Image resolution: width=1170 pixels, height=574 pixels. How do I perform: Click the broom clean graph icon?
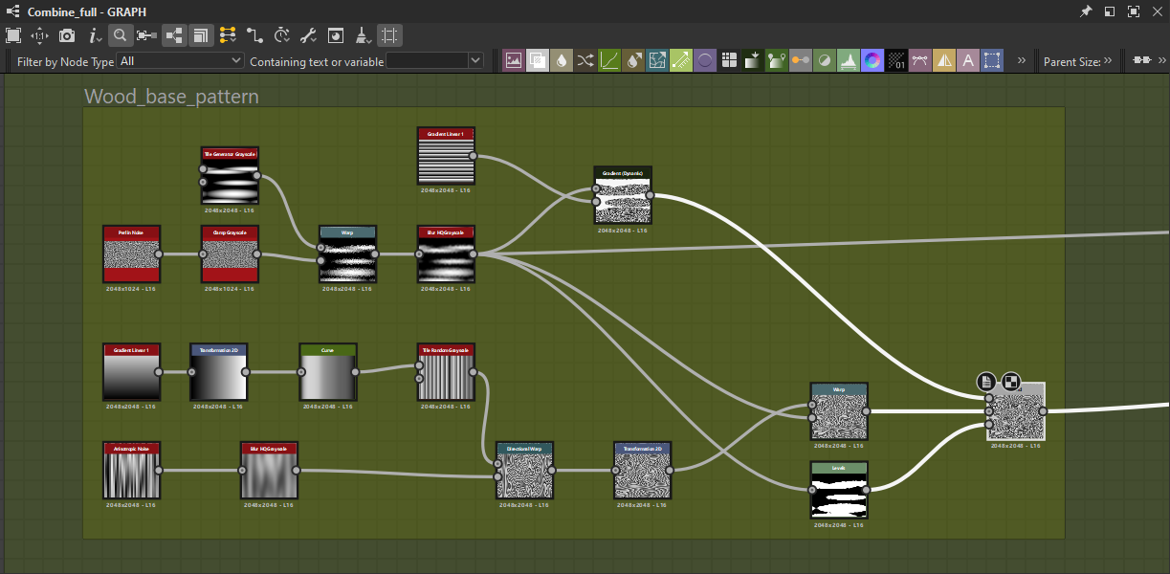coord(363,36)
